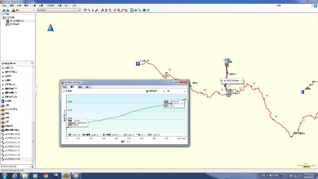318x179 pixels.
Task: Choose the Select arrow pointer tool
Action: tap(93, 10)
